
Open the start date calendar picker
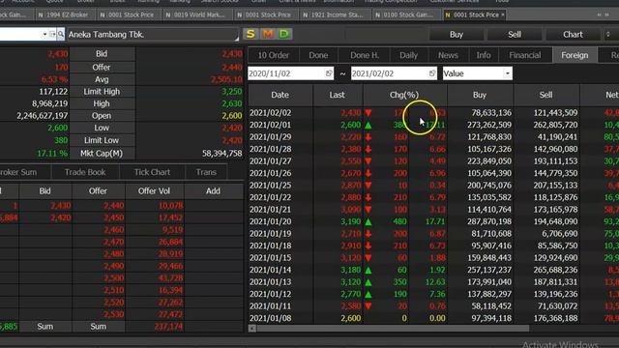[329, 73]
